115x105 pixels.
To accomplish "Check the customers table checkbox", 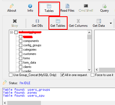I will point(20,54).
